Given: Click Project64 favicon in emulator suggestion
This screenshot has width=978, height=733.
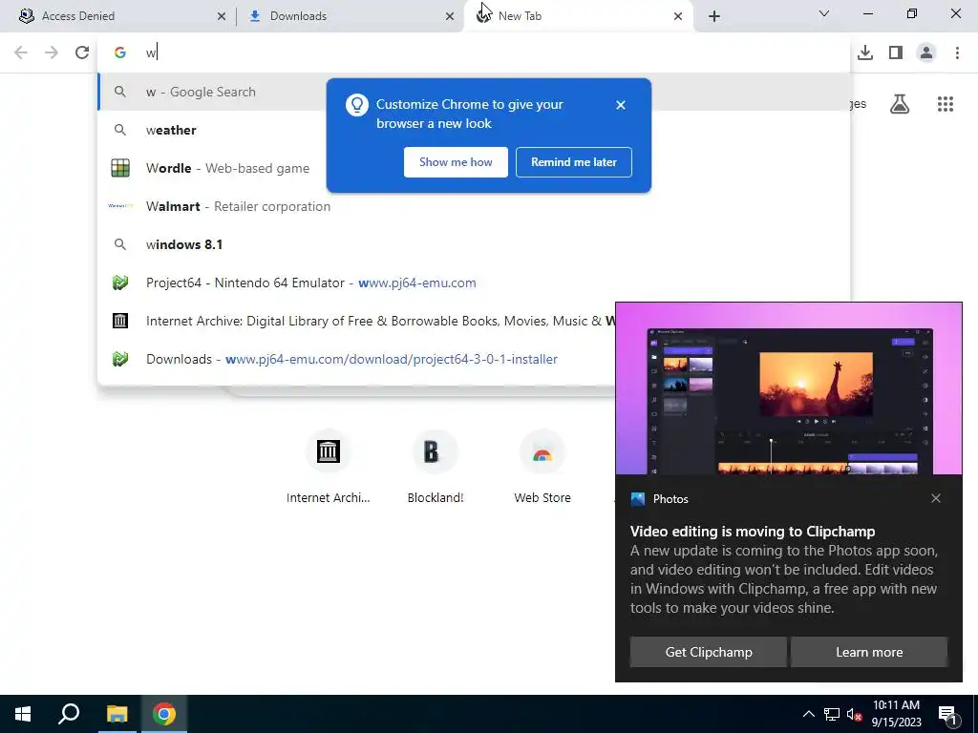Looking at the screenshot, I should pos(120,283).
